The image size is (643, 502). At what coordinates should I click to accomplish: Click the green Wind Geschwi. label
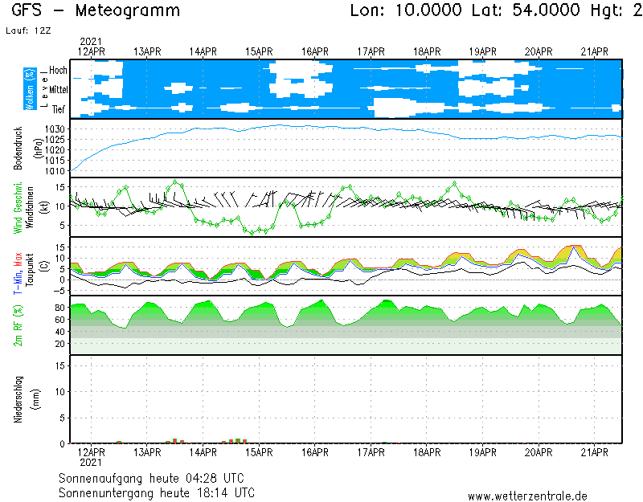pos(18,207)
